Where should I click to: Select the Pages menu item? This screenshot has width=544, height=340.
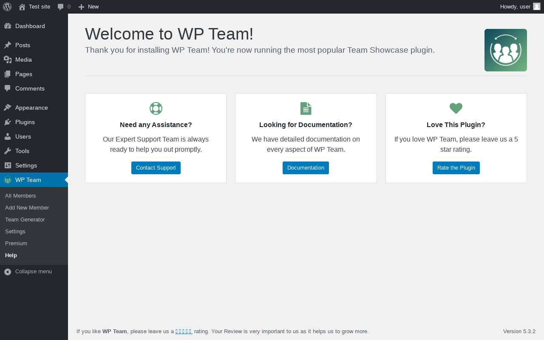[34, 74]
